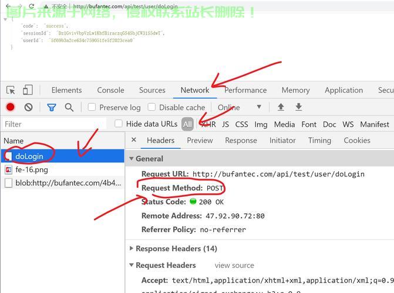
Task: Open the Memory panel tab
Action: pos(295,90)
